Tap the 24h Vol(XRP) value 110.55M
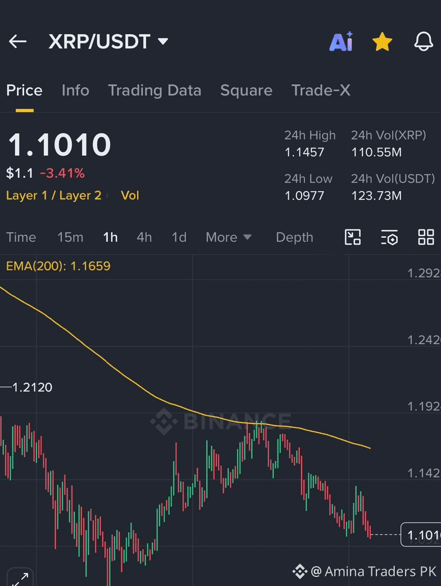 376,152
